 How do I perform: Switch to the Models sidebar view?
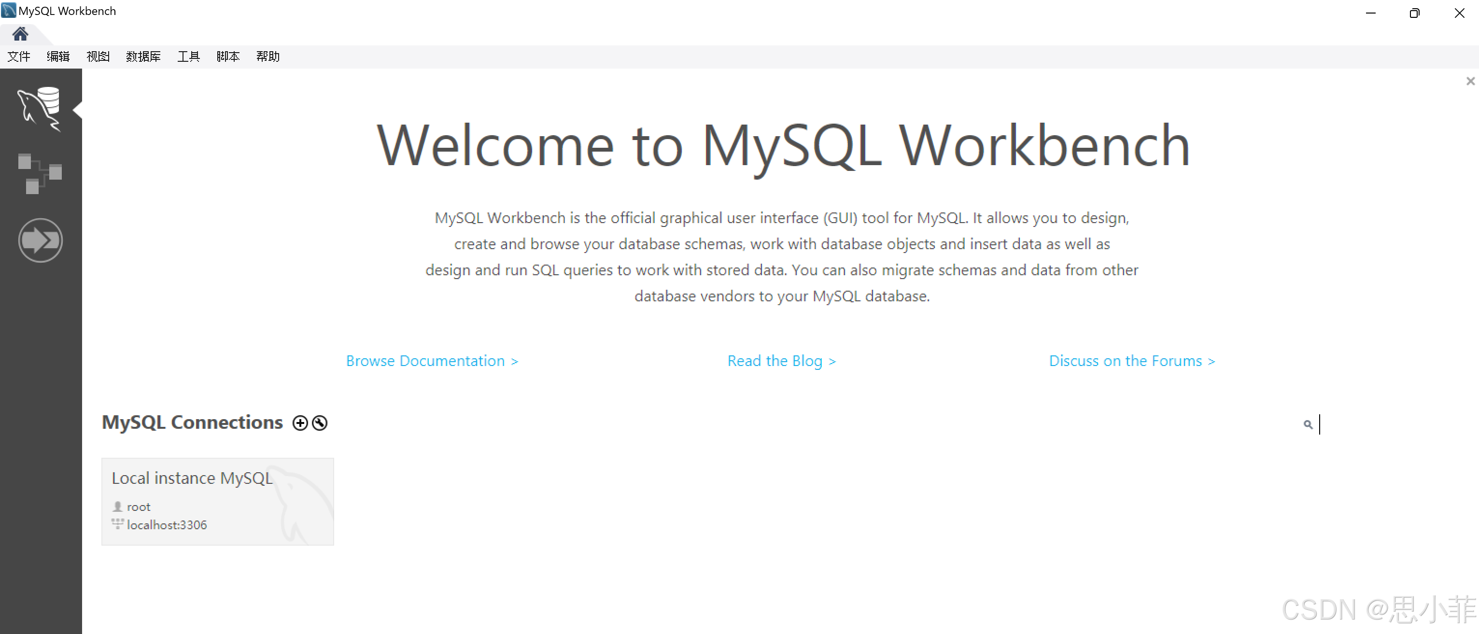tap(40, 174)
